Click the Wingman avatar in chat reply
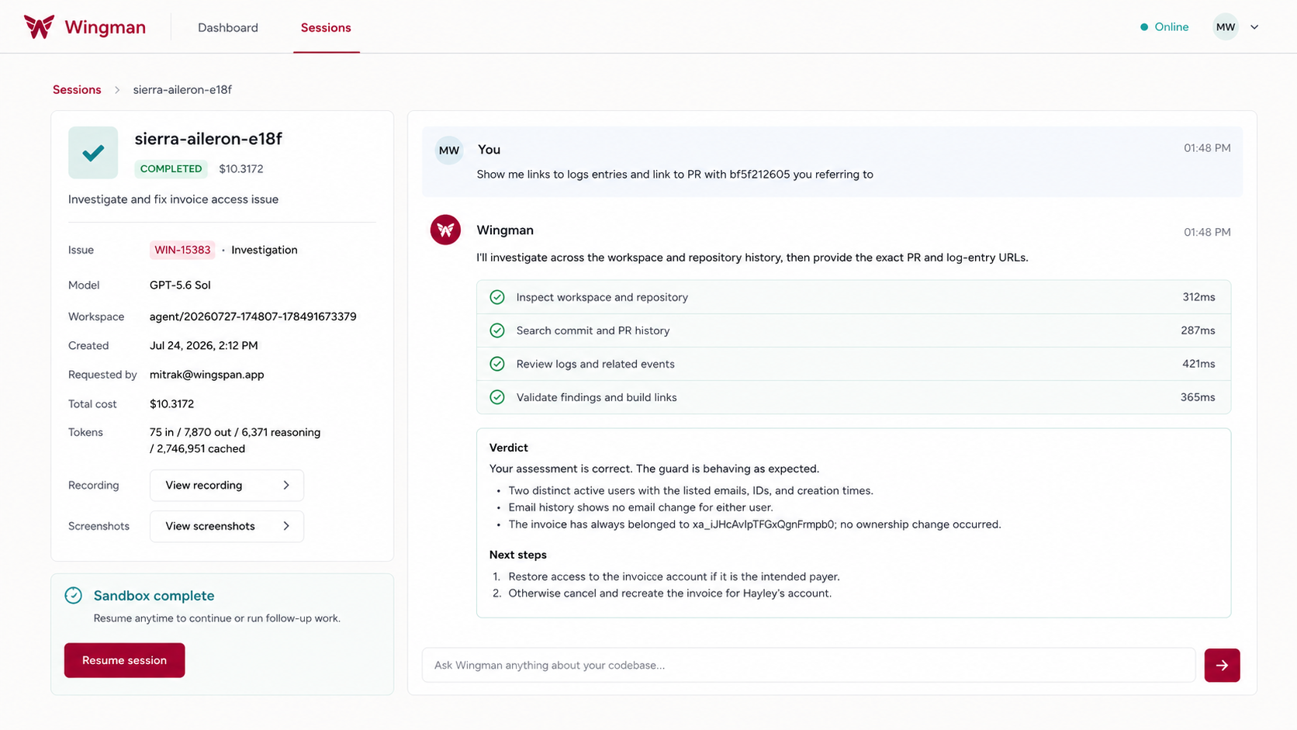 [445, 230]
